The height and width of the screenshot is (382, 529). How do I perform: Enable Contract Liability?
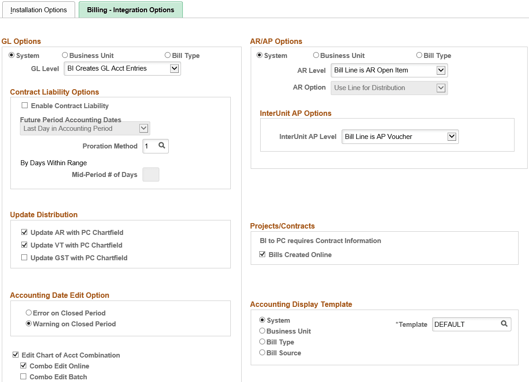tap(24, 105)
